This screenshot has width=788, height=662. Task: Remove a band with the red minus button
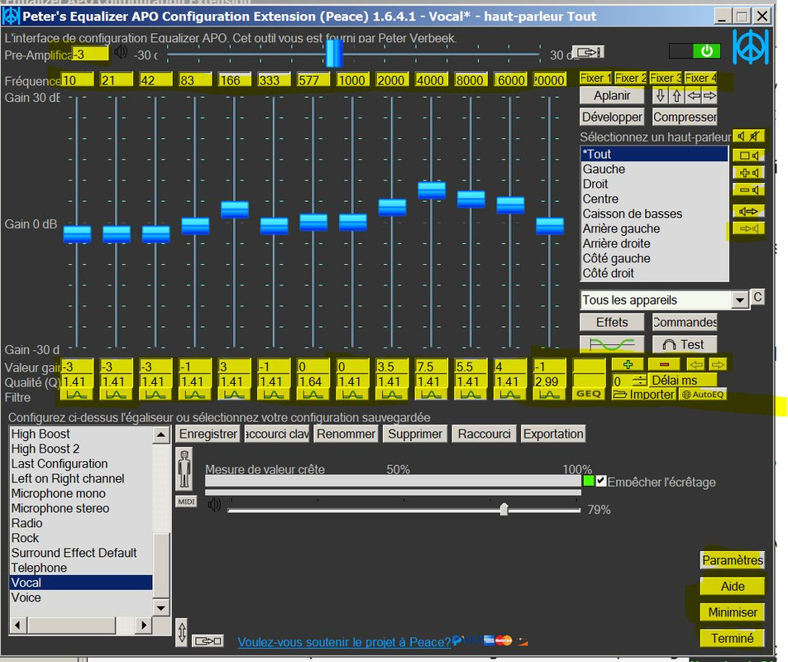point(664,364)
